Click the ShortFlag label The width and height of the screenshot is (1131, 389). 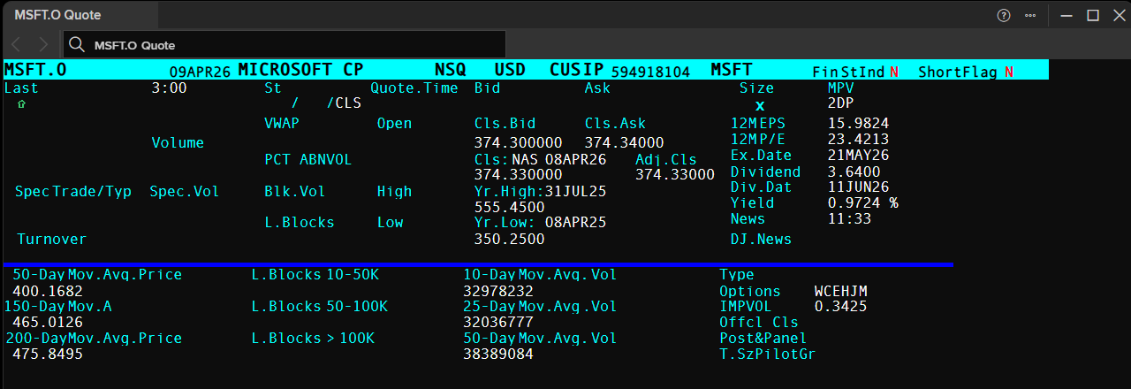tap(960, 72)
